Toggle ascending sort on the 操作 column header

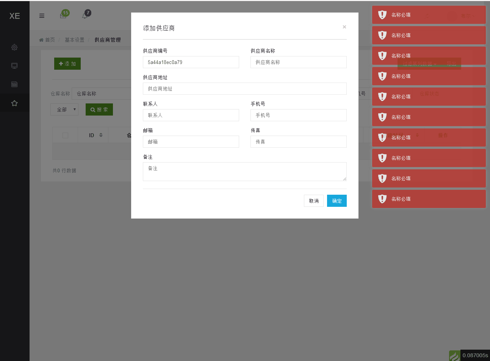coord(443,135)
